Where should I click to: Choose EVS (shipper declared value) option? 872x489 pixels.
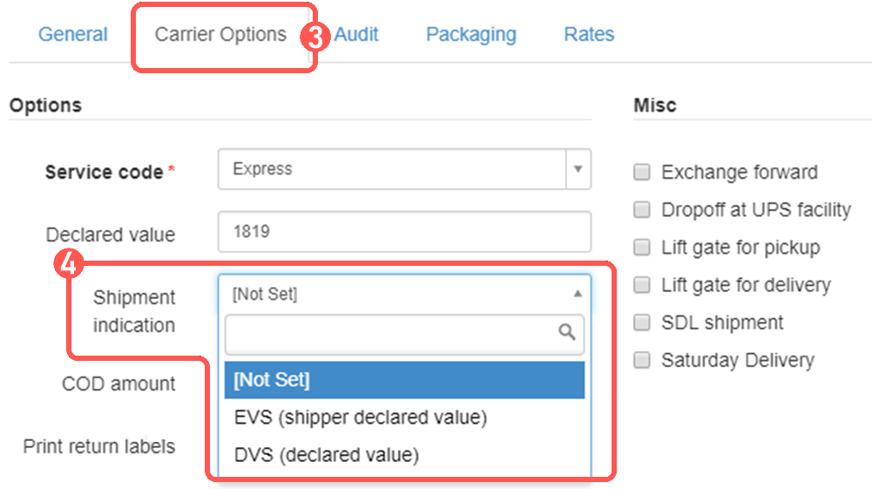point(404,418)
